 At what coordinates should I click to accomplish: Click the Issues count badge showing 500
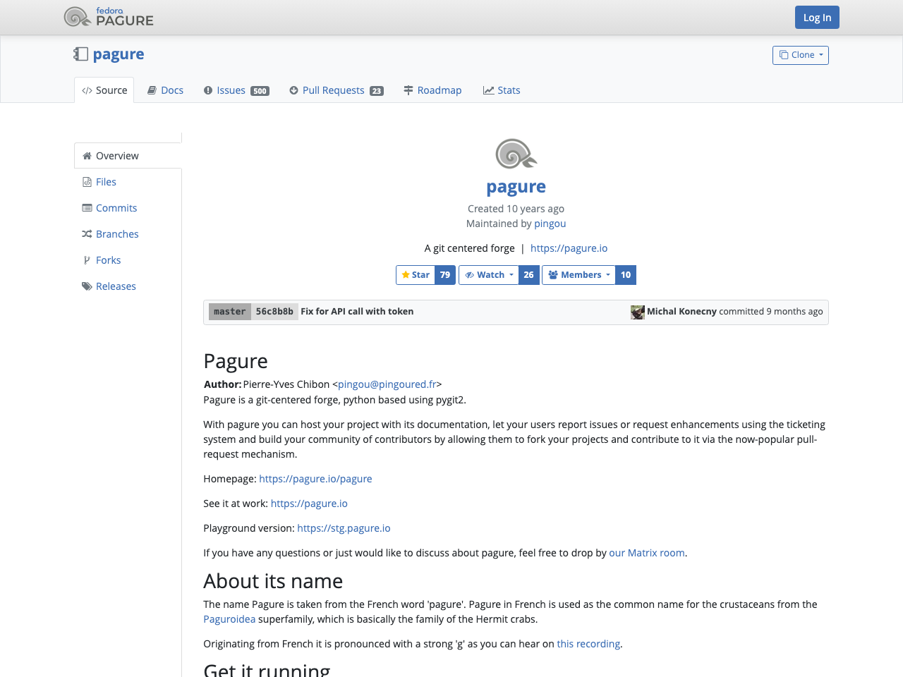click(260, 90)
